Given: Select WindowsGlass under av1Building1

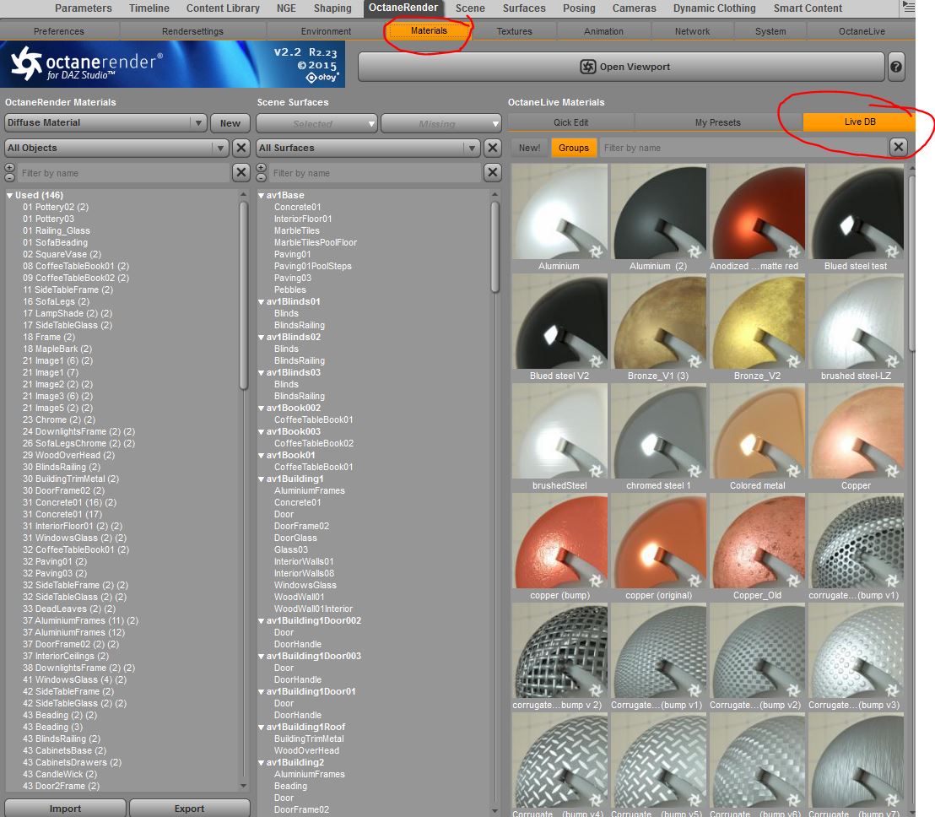Looking at the screenshot, I should 305,586.
